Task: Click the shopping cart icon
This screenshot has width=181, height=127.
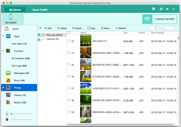Action: point(153,9)
